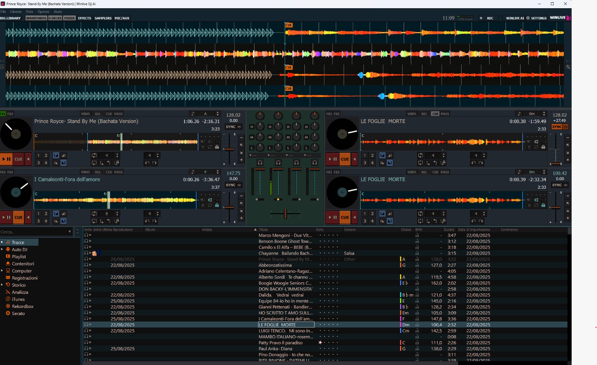Sort tracks by the BPM column header

pyautogui.click(x=419, y=230)
